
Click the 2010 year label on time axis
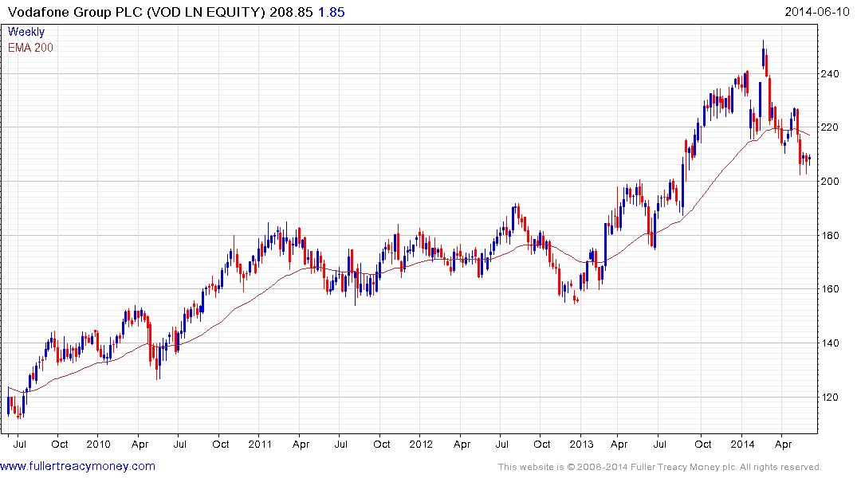tap(98, 444)
